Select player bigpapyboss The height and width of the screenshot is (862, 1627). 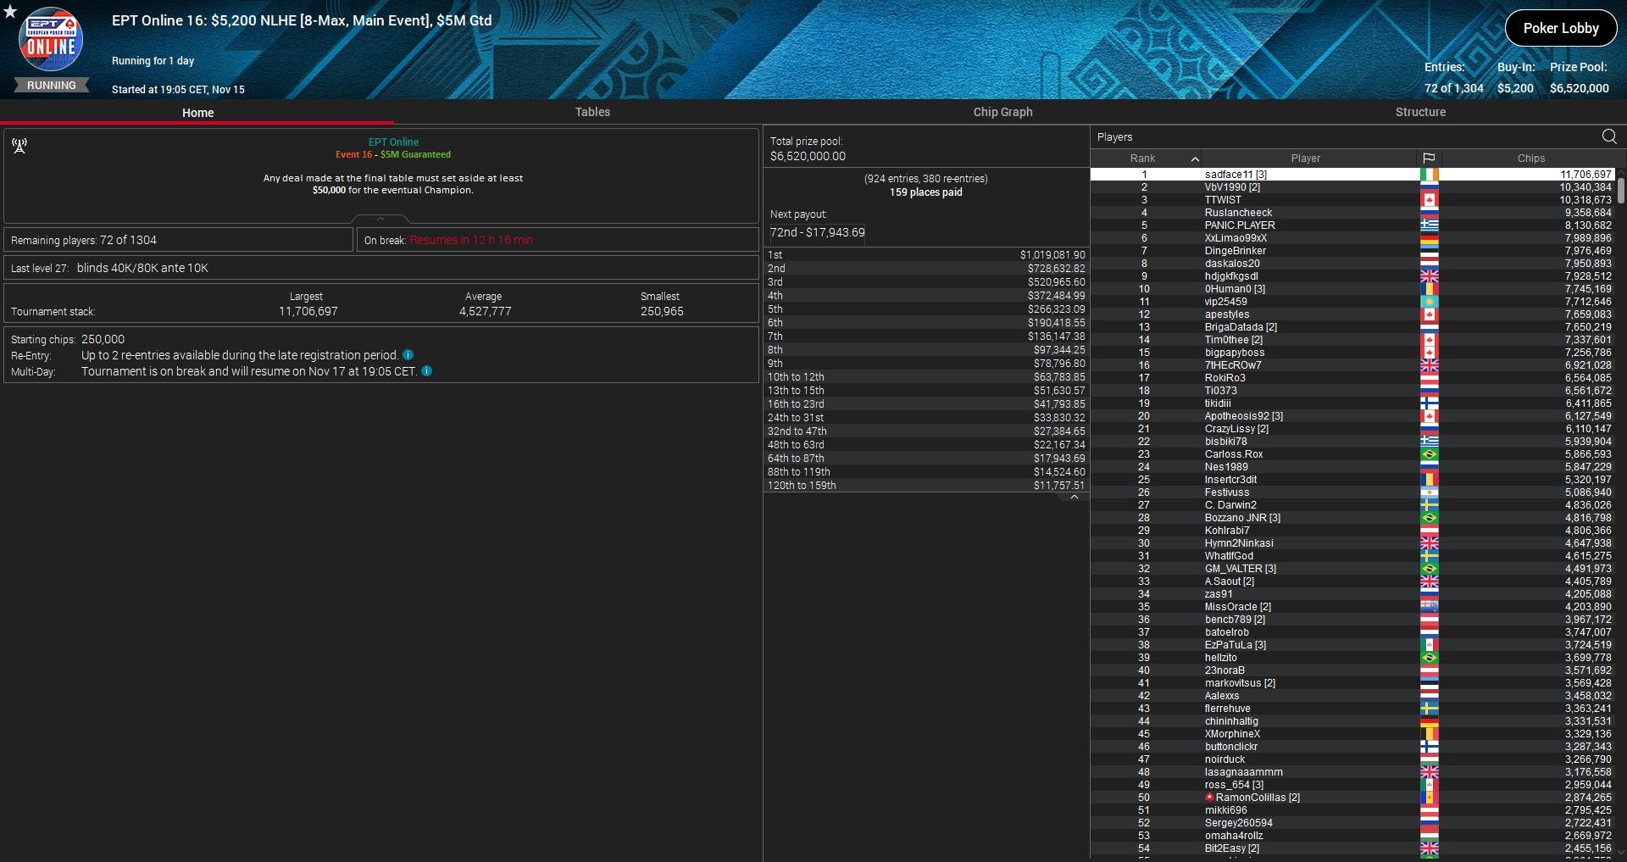pos(1352,353)
